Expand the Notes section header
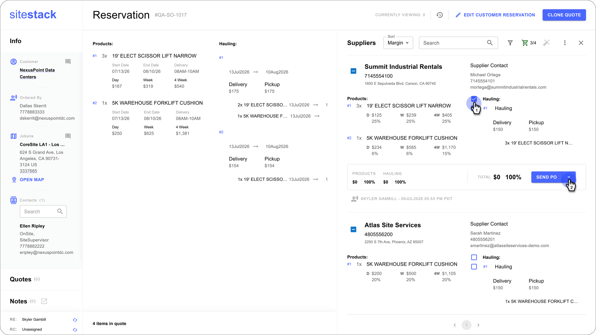596x335 pixels. 18,301
